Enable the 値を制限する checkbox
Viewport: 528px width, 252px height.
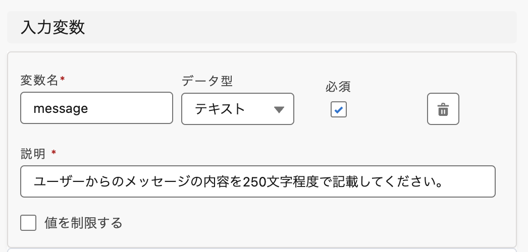point(28,223)
